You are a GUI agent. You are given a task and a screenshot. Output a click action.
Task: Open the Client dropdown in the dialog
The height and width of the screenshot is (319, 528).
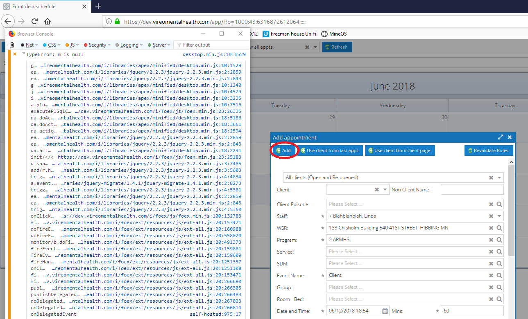point(385,189)
